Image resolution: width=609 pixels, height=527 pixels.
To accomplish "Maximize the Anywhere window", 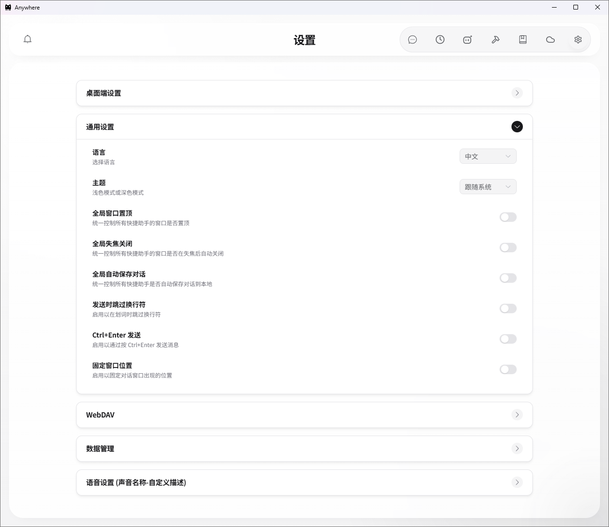I will [576, 7].
